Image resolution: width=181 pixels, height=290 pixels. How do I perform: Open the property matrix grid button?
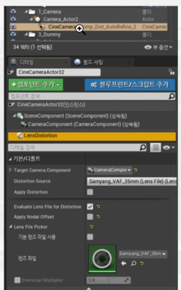(155, 148)
